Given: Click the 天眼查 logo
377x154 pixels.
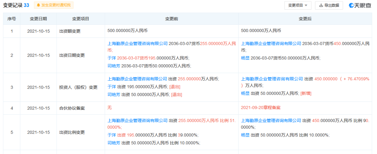Looking at the screenshot, I should (360, 5).
